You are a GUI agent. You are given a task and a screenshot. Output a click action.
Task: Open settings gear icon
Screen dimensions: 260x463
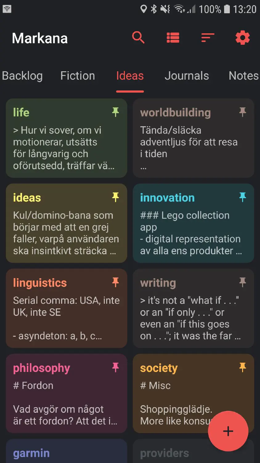[242, 38]
